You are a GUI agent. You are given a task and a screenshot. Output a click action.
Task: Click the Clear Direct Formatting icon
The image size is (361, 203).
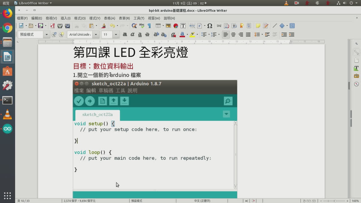[x=174, y=35]
